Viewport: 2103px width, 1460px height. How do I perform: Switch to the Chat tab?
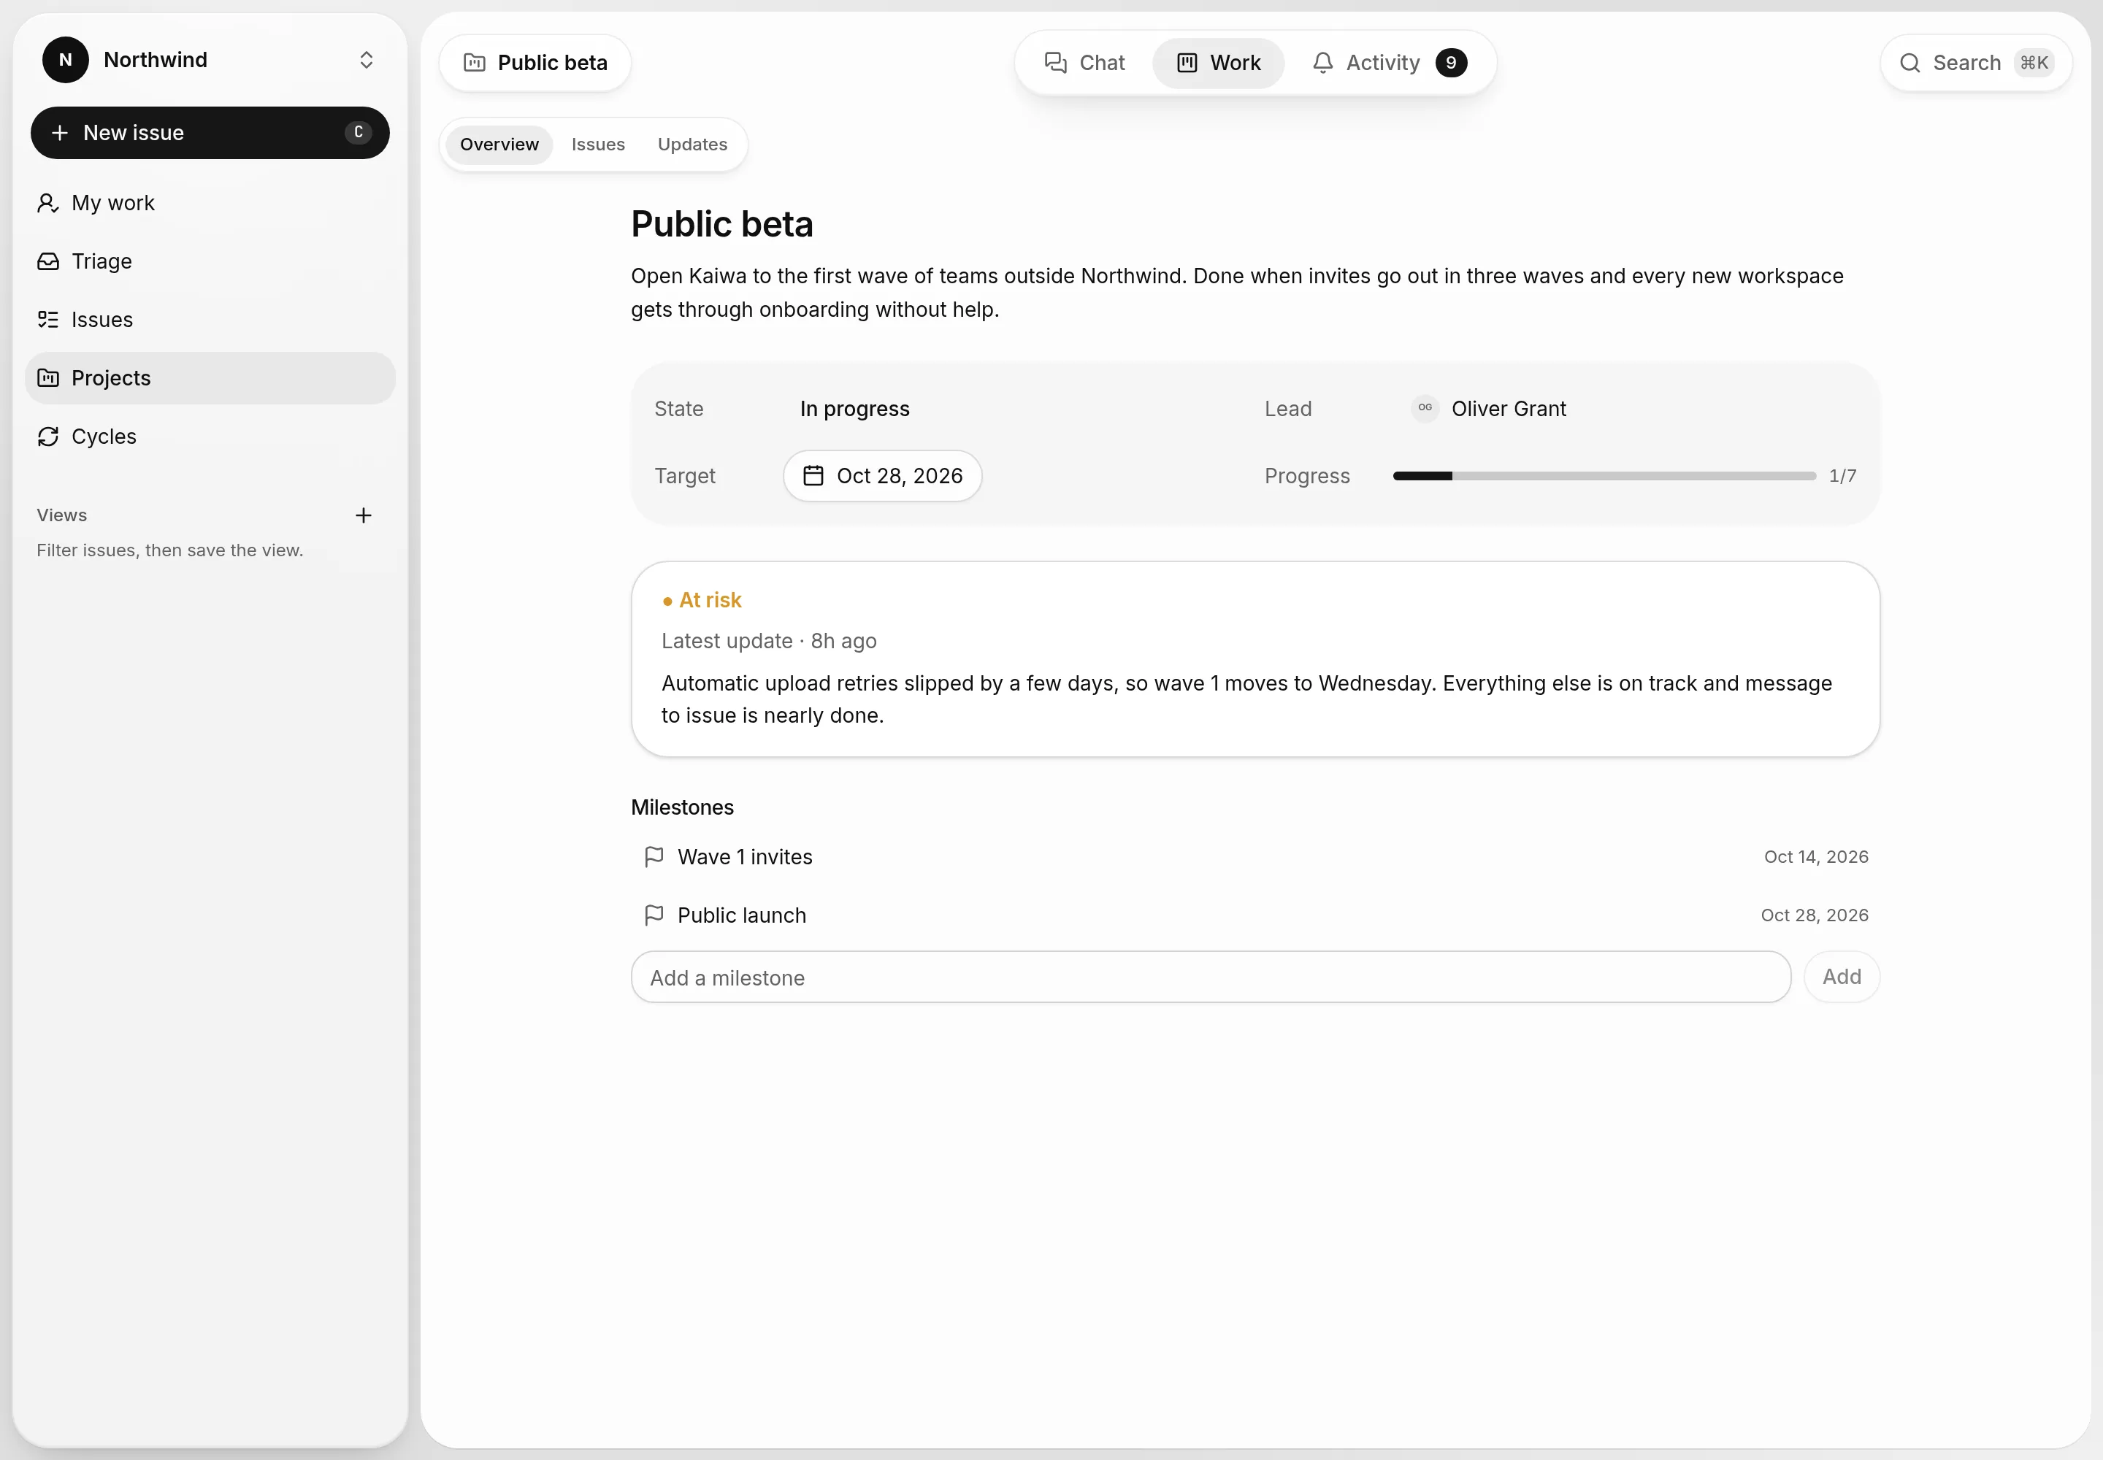(x=1085, y=63)
